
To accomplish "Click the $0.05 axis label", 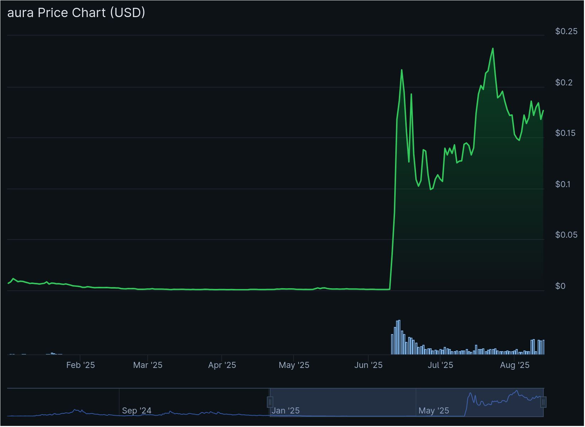I will [x=566, y=235].
